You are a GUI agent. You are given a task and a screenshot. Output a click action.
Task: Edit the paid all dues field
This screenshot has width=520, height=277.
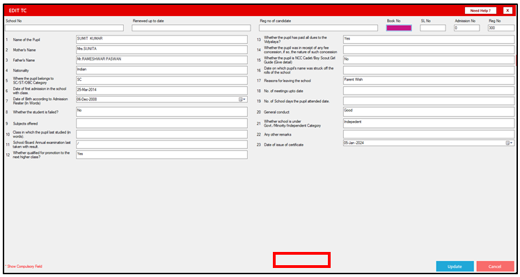[429, 40]
